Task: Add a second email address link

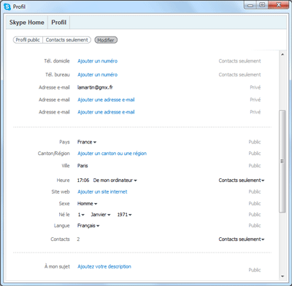Action: pyautogui.click(x=106, y=100)
